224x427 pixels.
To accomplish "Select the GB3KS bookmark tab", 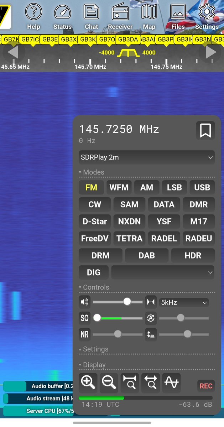I will tap(88, 39).
